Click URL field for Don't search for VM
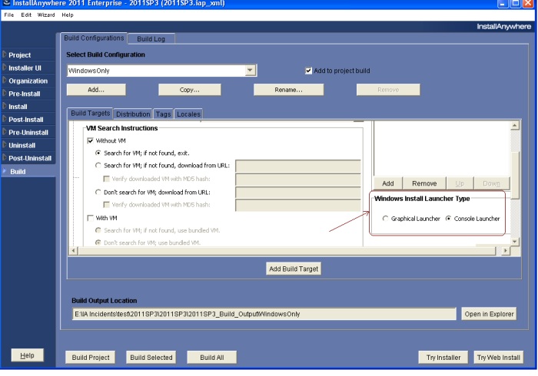The image size is (538, 376). pyautogui.click(x=298, y=193)
